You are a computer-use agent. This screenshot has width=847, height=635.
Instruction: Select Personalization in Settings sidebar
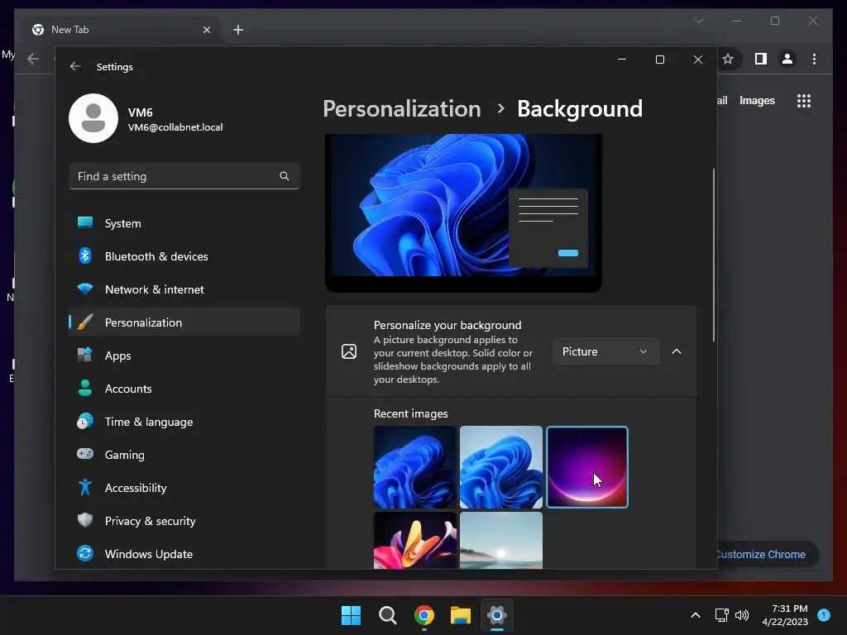[x=184, y=322]
